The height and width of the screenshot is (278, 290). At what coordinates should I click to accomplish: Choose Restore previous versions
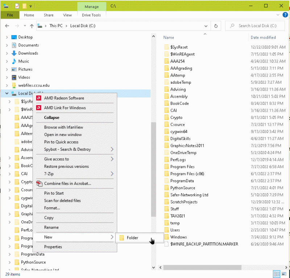click(x=75, y=166)
